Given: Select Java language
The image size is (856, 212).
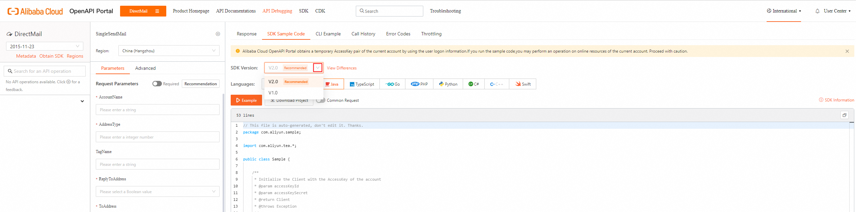Looking at the screenshot, I should click(x=333, y=84).
